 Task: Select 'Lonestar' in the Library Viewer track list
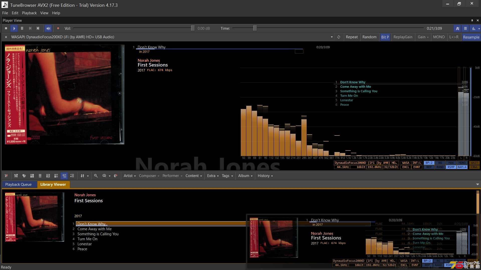(x=84, y=244)
